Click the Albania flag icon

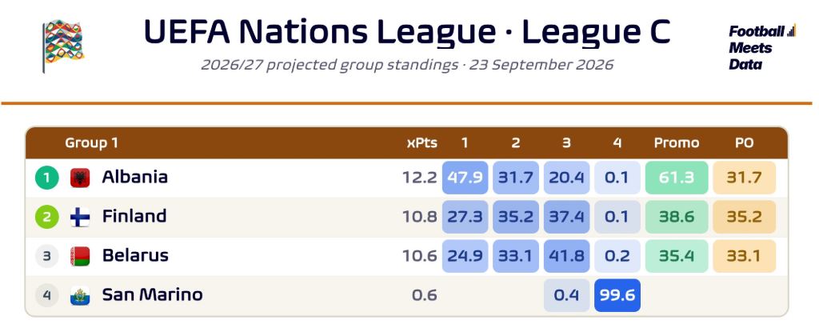pyautogui.click(x=80, y=178)
